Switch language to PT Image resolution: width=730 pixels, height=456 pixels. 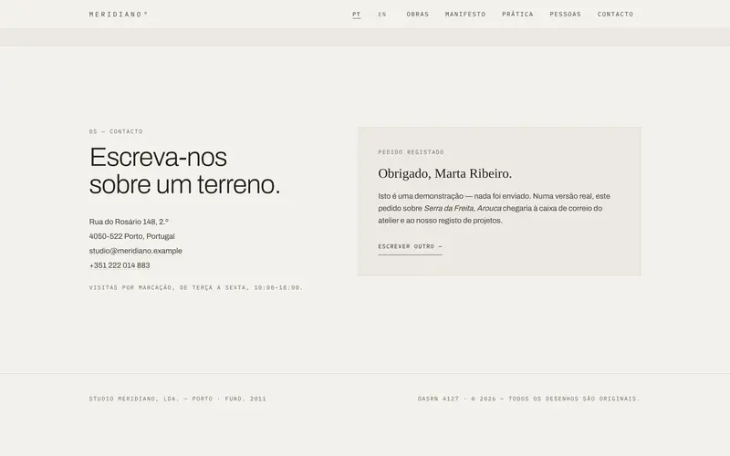pyautogui.click(x=356, y=14)
